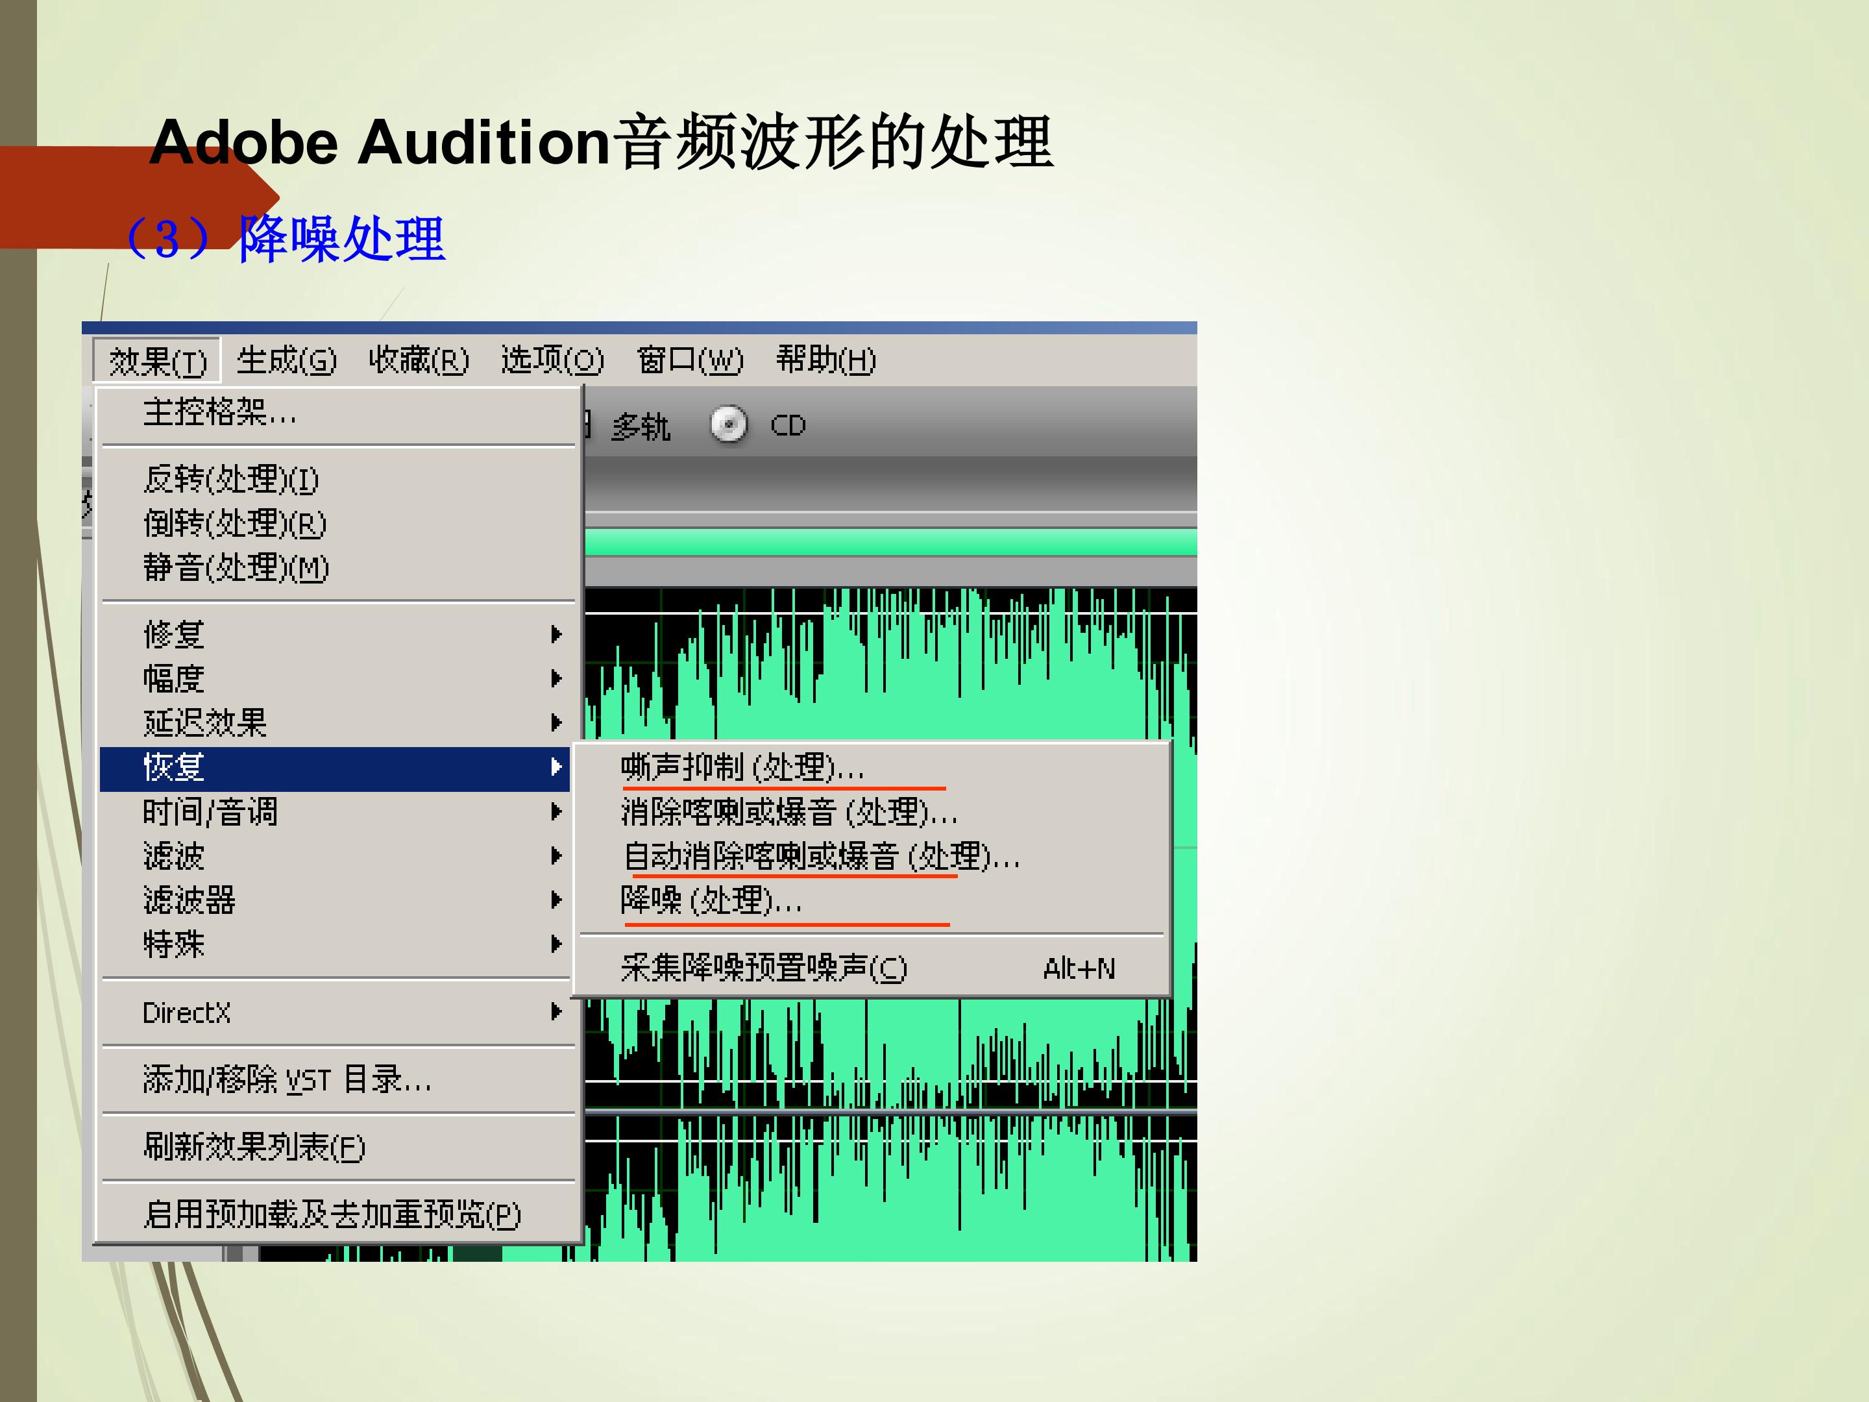The width and height of the screenshot is (1869, 1402).
Task: Open the 生成(G) menu
Action: (286, 360)
